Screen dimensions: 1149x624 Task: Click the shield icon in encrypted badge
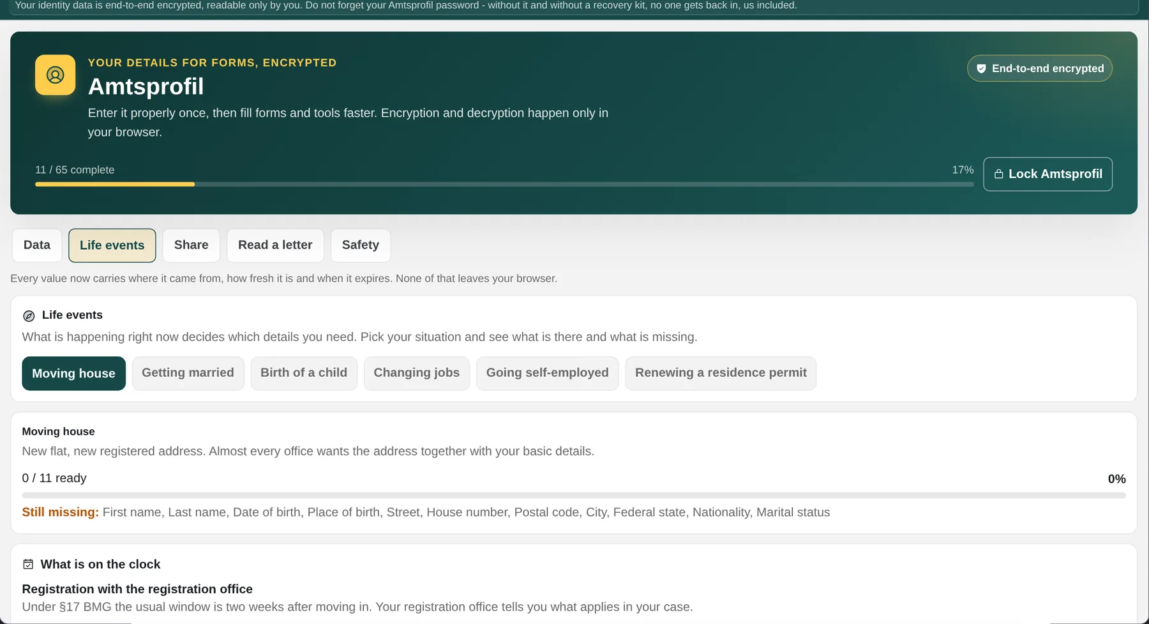(x=981, y=68)
